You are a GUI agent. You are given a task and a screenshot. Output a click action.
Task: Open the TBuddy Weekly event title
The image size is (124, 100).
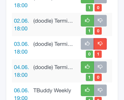52,90
